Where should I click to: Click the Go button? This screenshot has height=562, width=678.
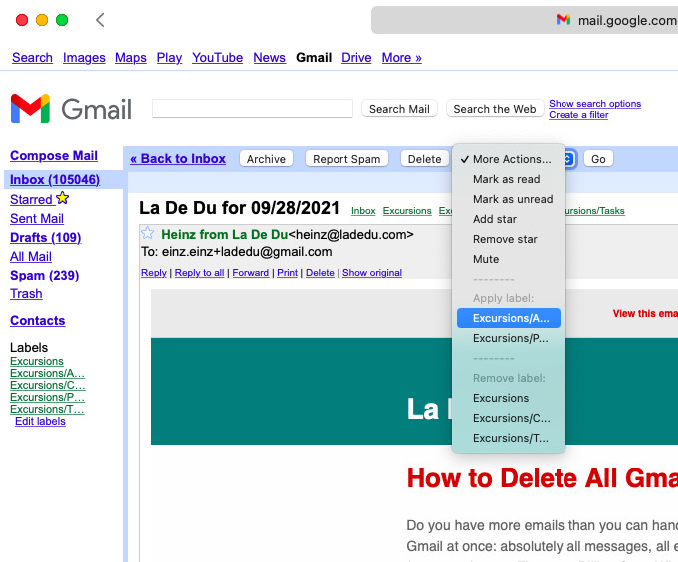pos(598,159)
